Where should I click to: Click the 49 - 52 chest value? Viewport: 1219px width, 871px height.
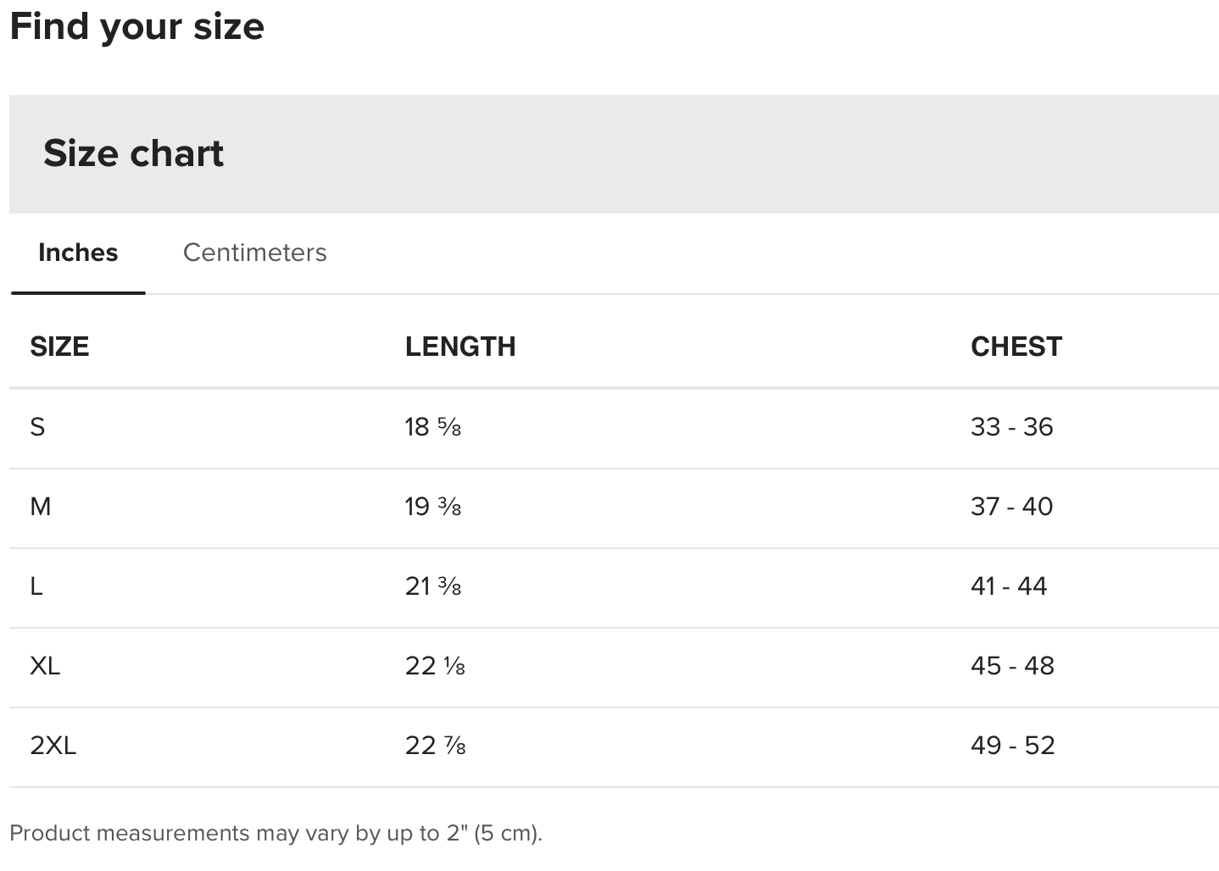(1012, 746)
